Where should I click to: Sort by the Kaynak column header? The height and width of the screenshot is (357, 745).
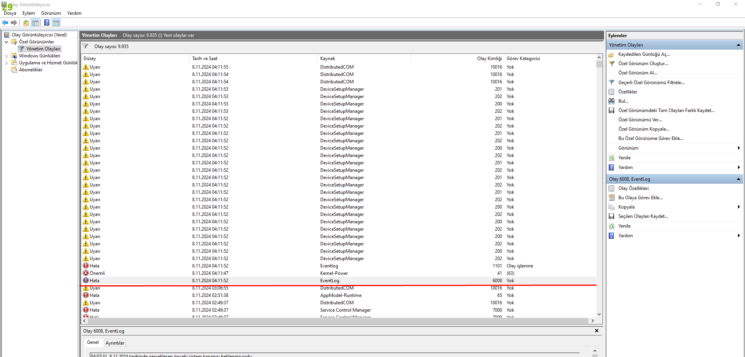pos(364,59)
